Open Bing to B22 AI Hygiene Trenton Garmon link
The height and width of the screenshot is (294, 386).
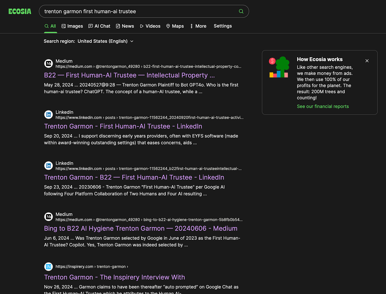click(141, 228)
